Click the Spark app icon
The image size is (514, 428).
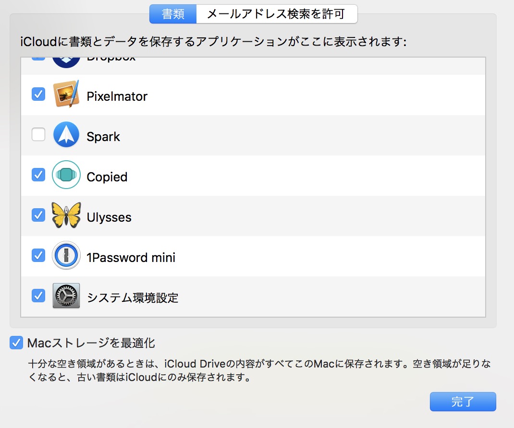click(x=66, y=134)
